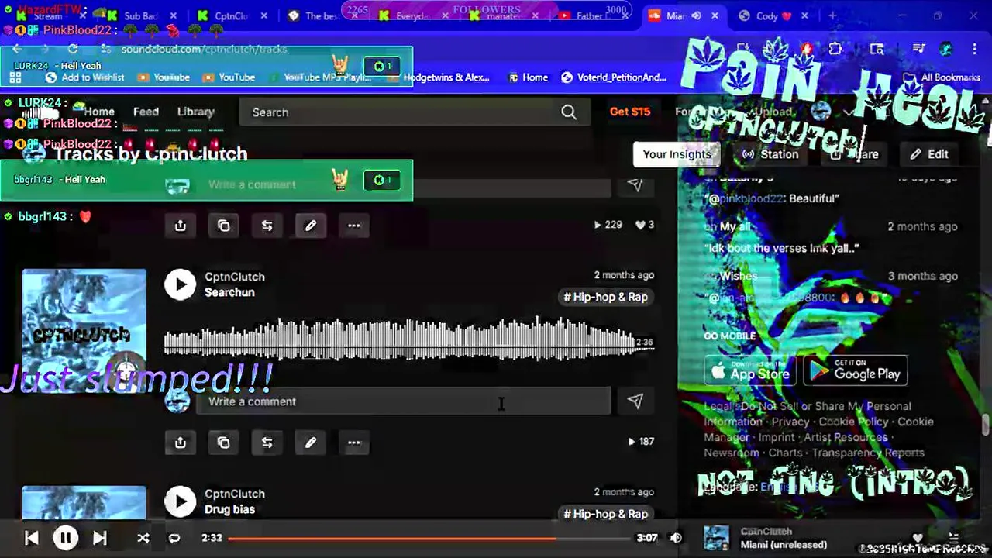
Task: Play the Drug bias track
Action: tap(181, 501)
